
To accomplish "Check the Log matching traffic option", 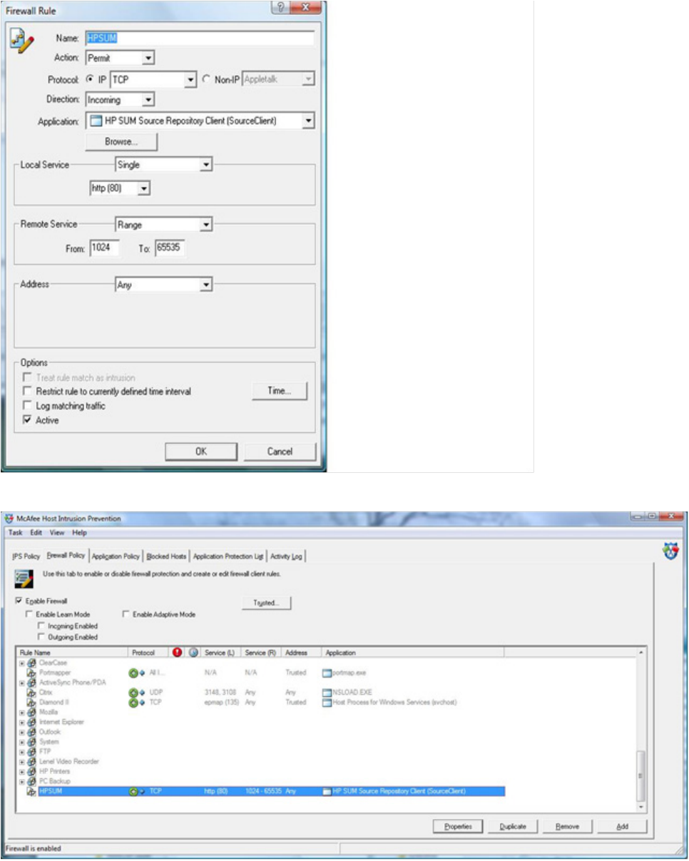I will tap(28, 406).
